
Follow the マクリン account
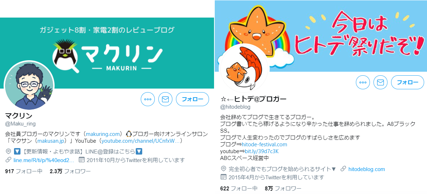(x=192, y=99)
